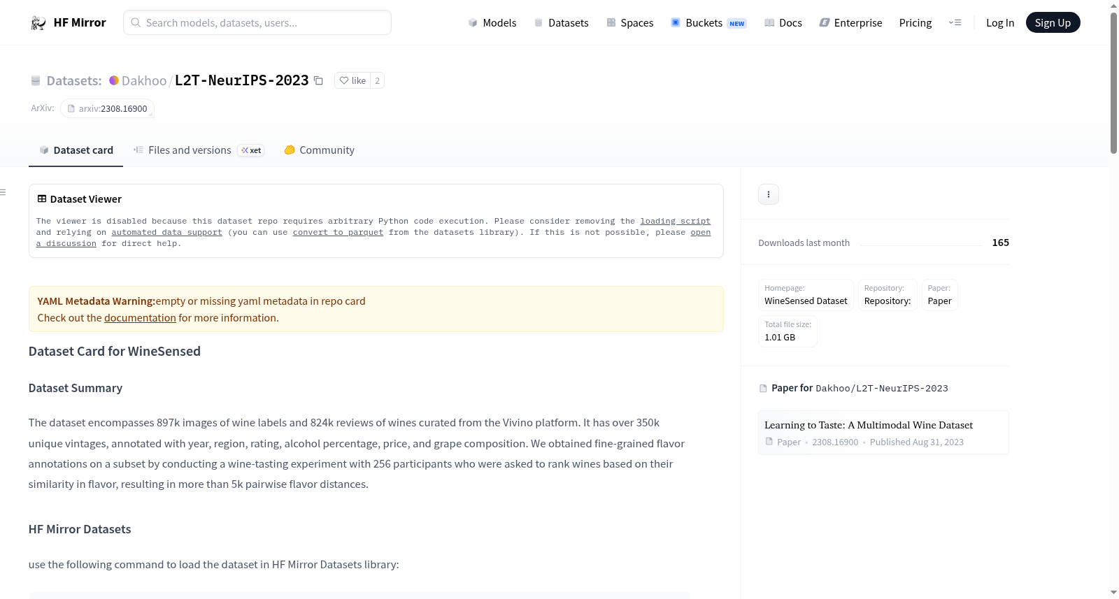Open the like count showing 2
This screenshot has height=599, width=1119.
(x=378, y=80)
